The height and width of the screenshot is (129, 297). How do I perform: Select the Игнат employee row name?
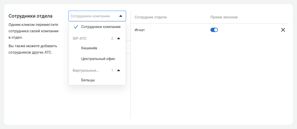[x=140, y=30]
